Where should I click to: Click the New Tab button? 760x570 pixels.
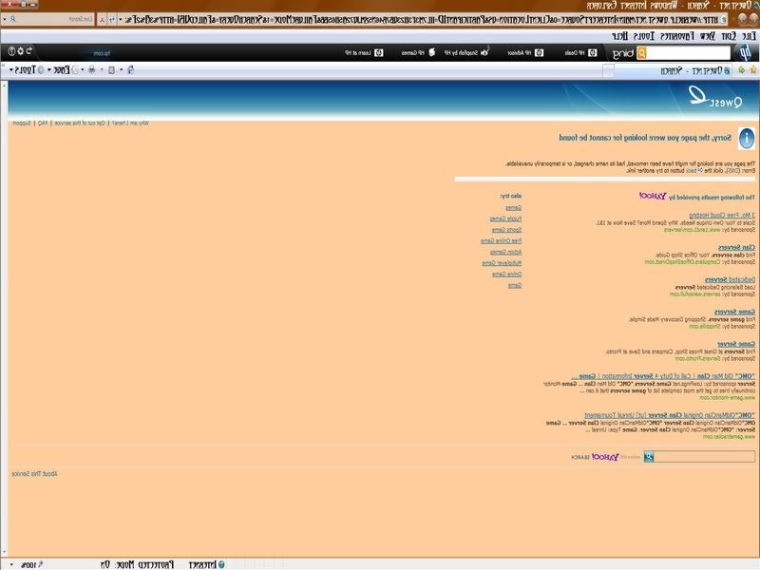point(608,70)
